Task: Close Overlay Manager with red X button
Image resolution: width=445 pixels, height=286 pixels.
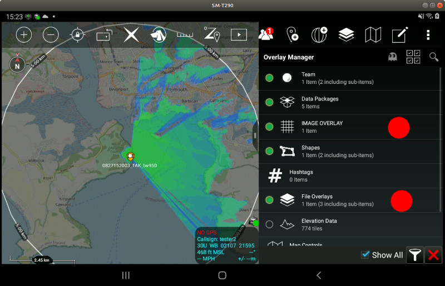Action: click(x=433, y=255)
